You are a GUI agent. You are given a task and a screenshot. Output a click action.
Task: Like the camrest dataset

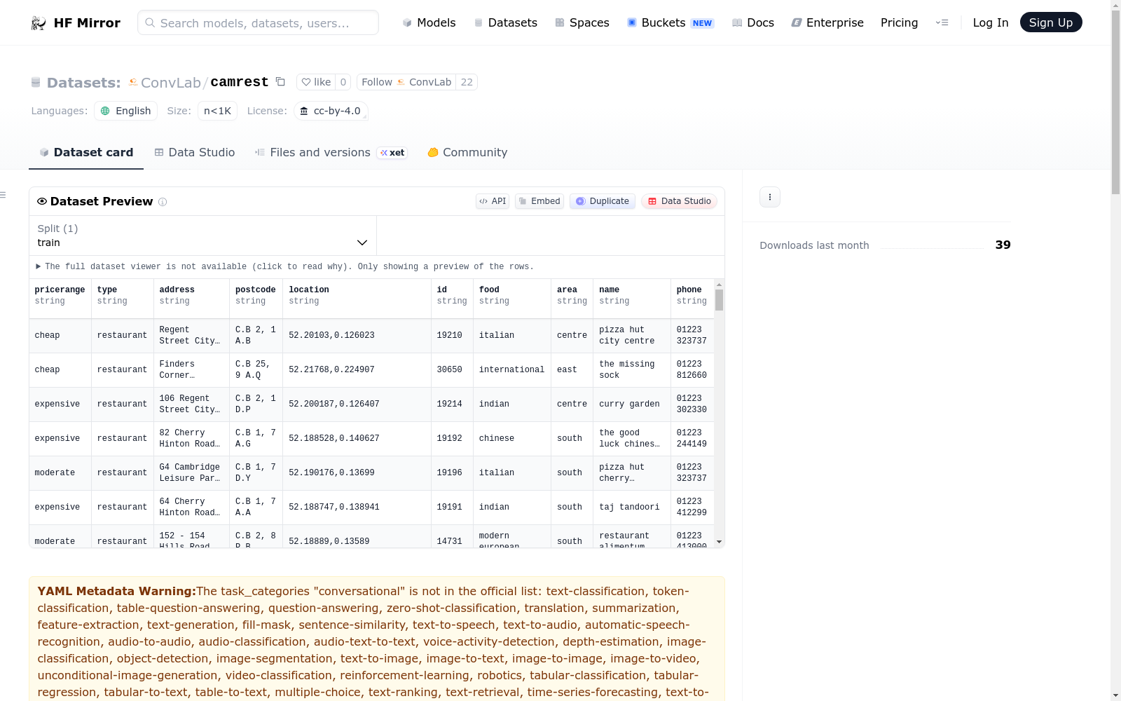click(x=316, y=82)
